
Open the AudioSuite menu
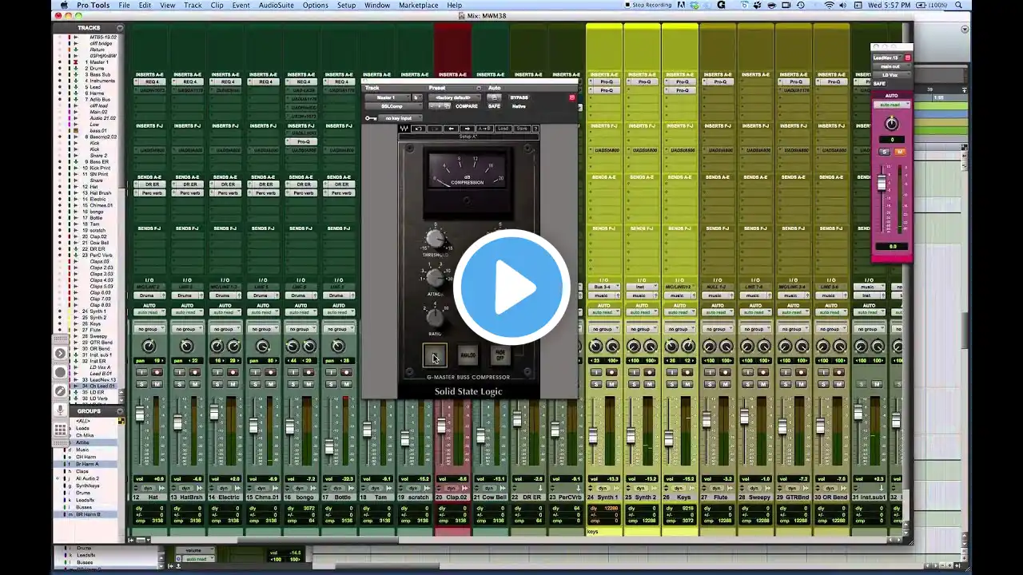coord(277,5)
